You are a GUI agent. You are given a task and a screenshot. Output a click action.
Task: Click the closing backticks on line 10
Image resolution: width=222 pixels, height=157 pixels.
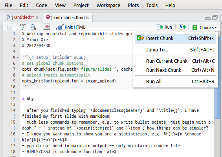click(25, 86)
